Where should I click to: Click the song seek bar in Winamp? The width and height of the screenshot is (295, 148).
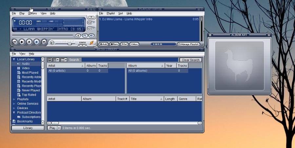pos(42,35)
